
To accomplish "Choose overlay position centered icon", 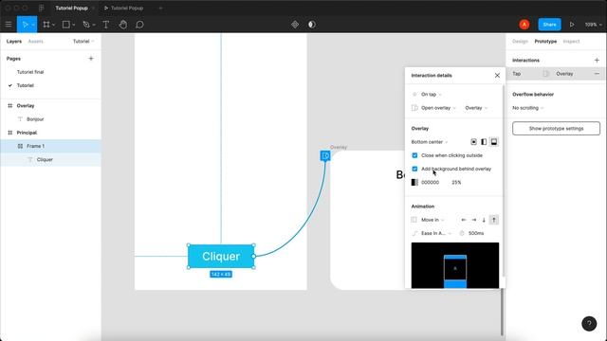I will tap(473, 142).
